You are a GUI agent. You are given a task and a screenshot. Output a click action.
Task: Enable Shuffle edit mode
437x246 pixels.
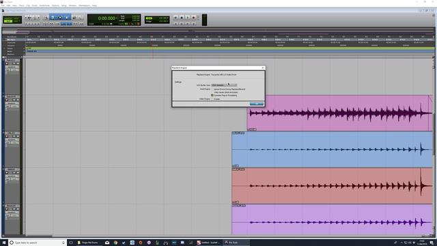(x=8, y=18)
